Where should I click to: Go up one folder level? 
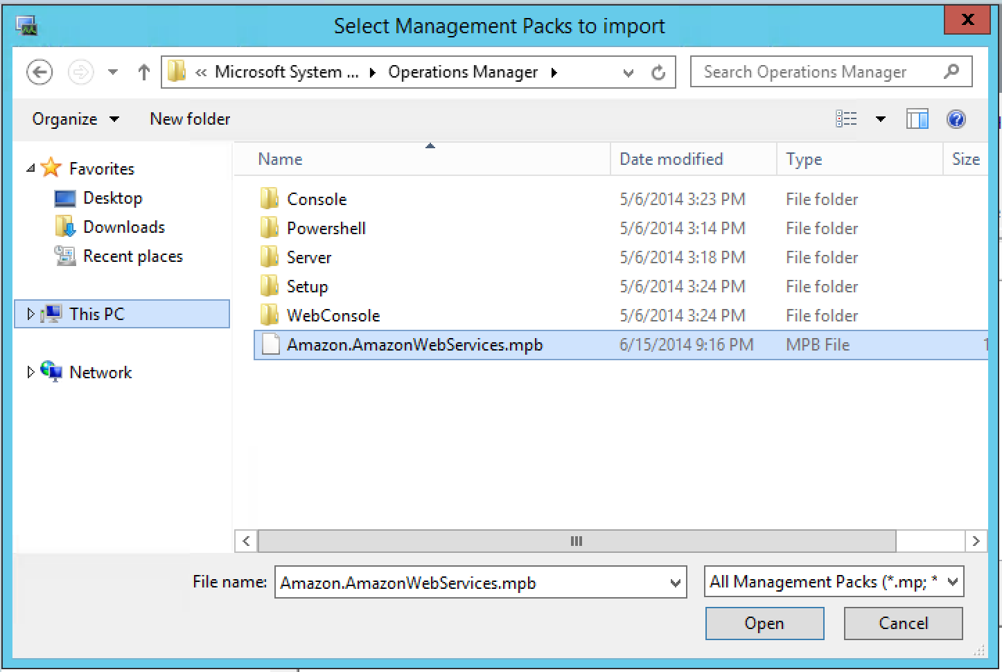[x=143, y=72]
